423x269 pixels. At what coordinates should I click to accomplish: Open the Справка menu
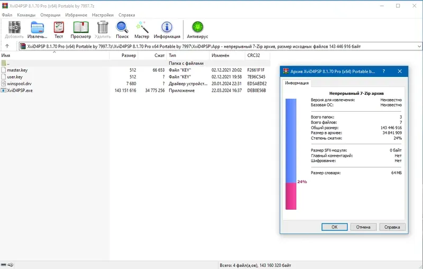[x=126, y=15]
